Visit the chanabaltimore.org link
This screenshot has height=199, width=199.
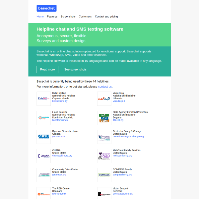62,156
